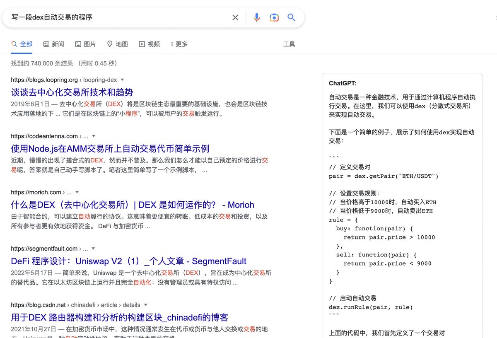This screenshot has width=497, height=338.
Task: Click the result count 找到约 740,000 条结果
Action: click(42, 63)
